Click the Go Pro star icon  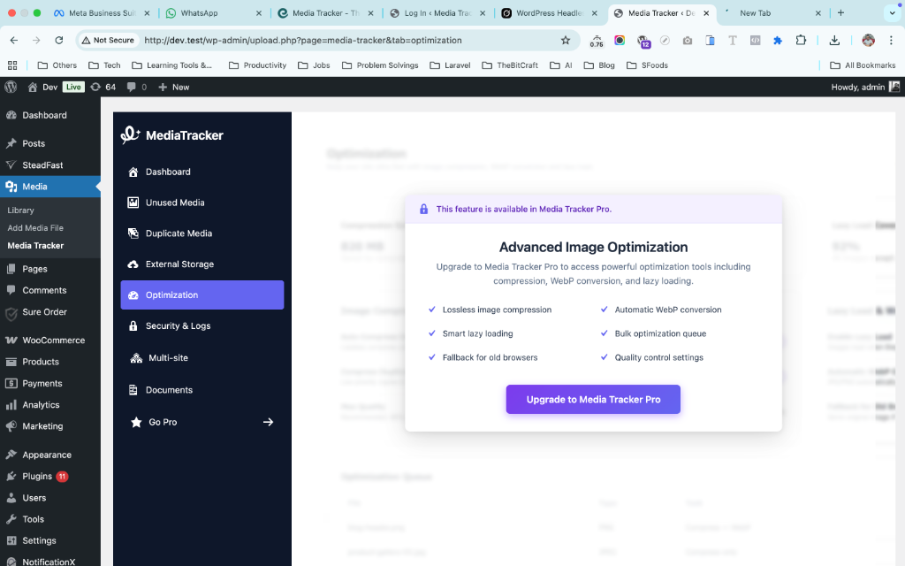point(136,422)
